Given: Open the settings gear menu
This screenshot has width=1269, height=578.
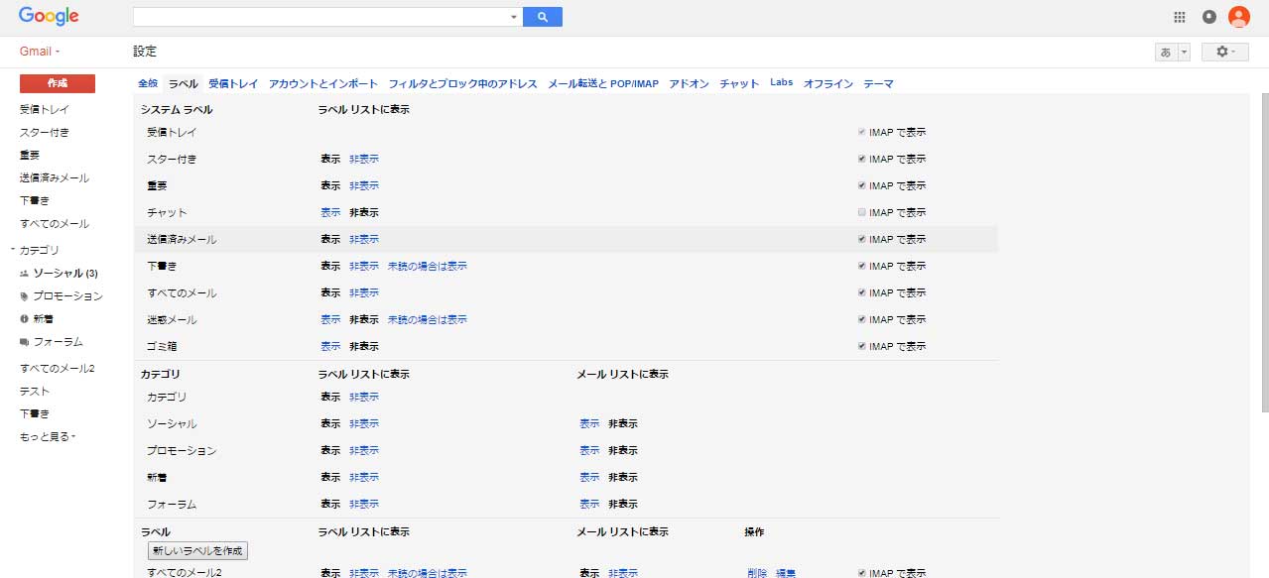Looking at the screenshot, I should point(1224,52).
